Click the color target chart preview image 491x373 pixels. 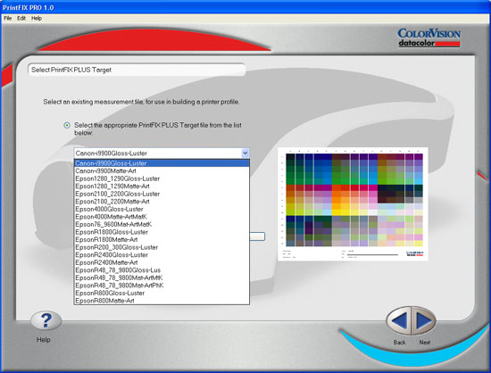click(353, 203)
